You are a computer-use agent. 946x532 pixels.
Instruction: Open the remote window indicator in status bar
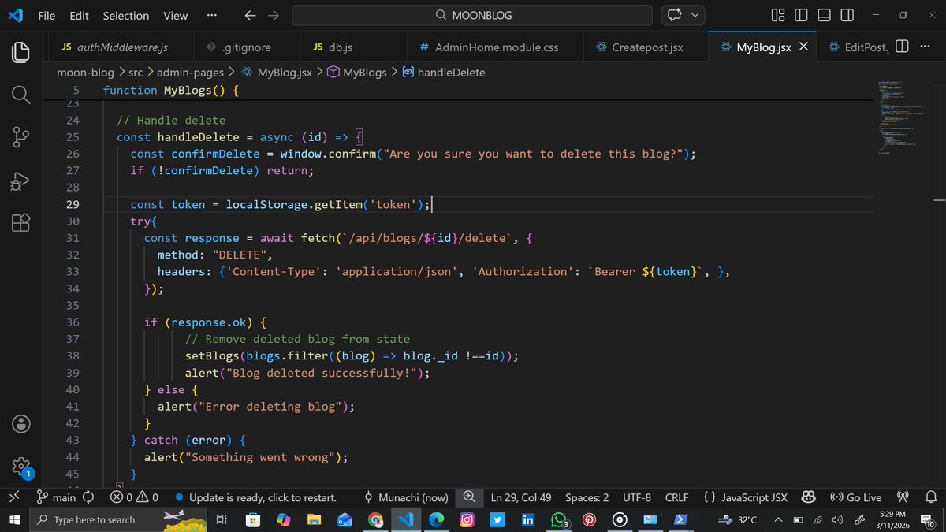(15, 497)
